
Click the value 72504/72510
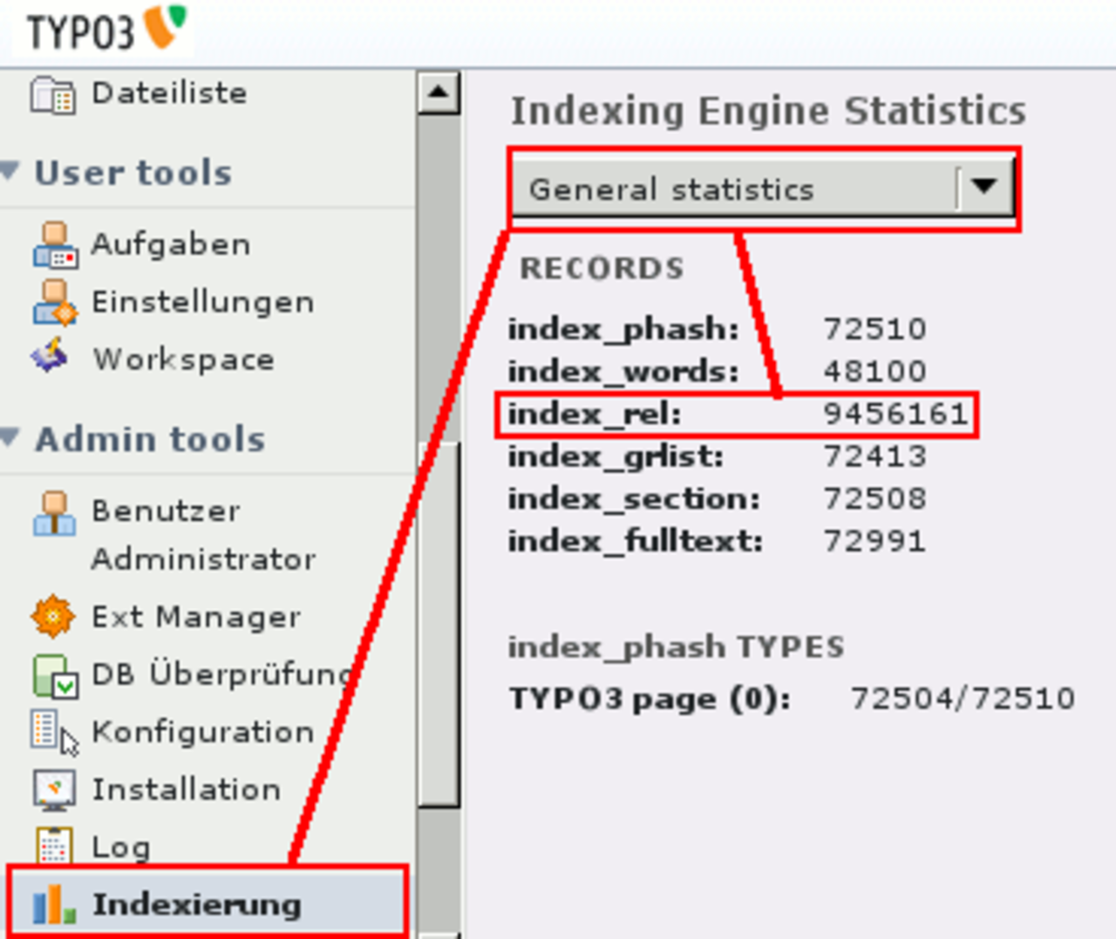tap(963, 699)
